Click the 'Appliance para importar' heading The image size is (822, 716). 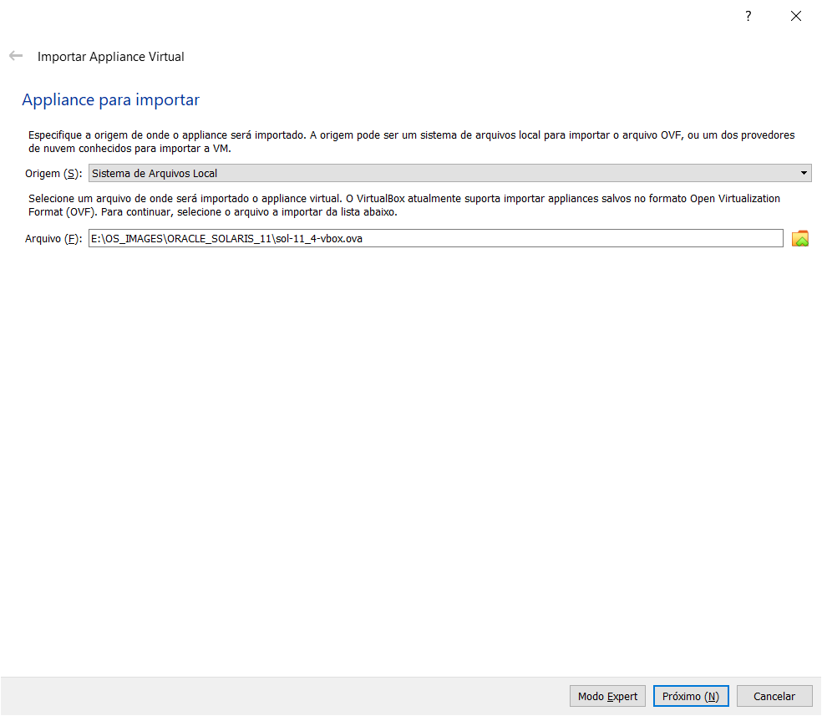tap(110, 99)
